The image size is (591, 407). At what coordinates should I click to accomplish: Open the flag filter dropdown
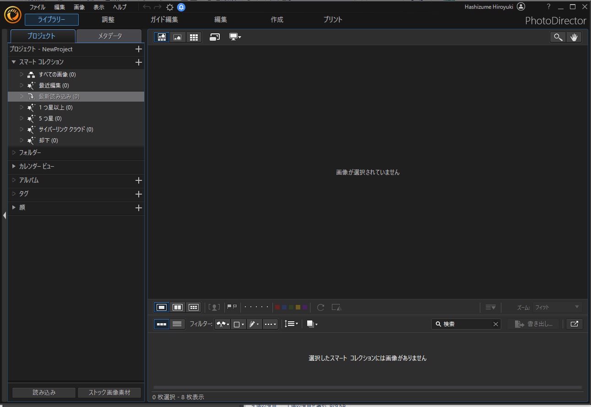(223, 324)
